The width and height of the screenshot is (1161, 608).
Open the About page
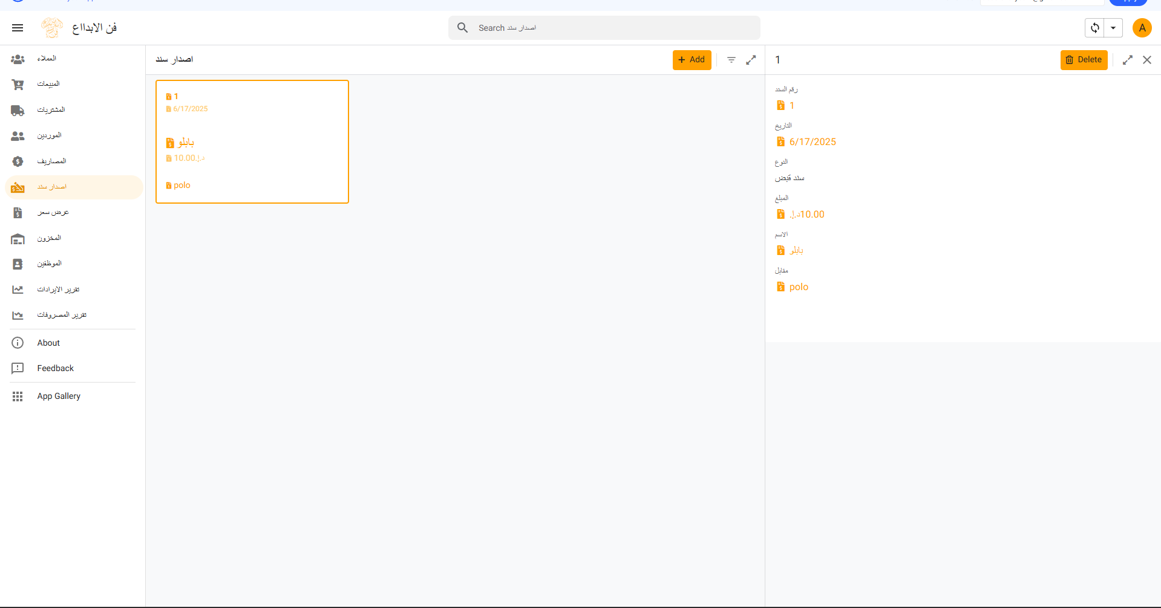[x=48, y=343]
